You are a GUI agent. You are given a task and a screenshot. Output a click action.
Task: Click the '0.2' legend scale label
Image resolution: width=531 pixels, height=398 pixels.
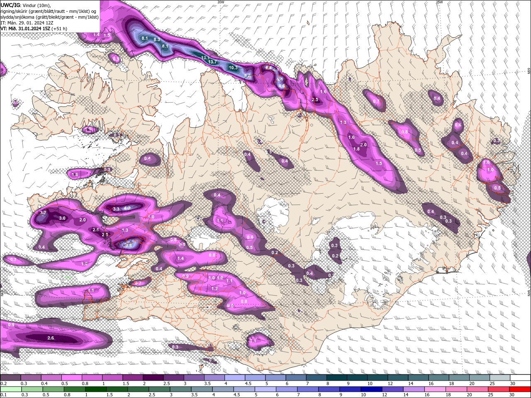3,383
